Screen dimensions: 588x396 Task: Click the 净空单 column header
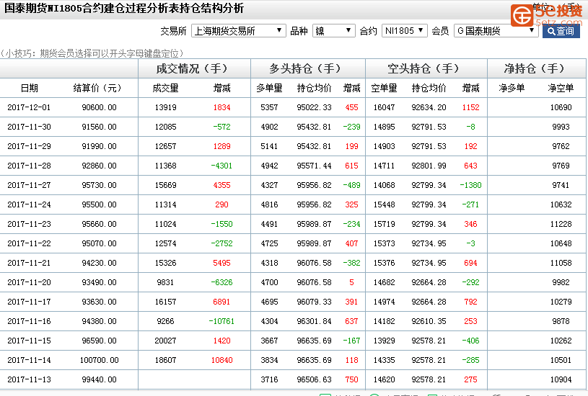coord(561,88)
